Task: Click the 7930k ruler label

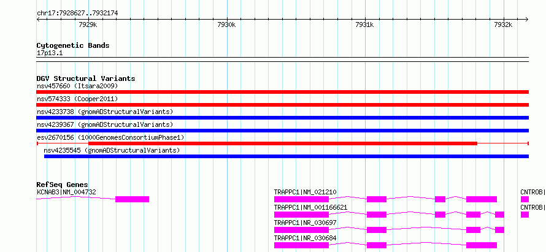Action: (x=226, y=25)
